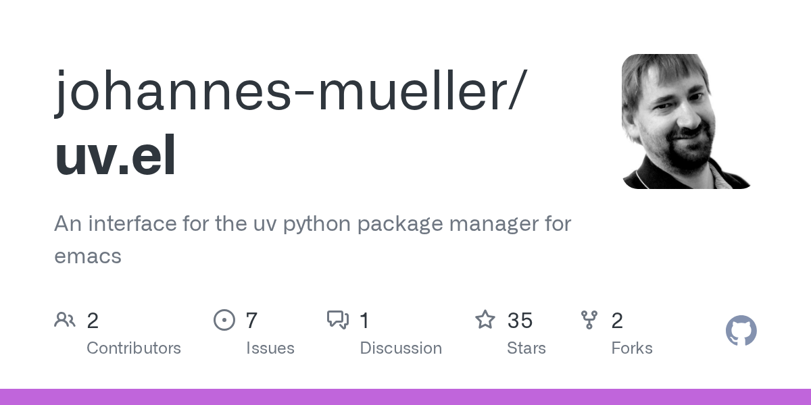Click the discussion count number 1
Image resolution: width=811 pixels, height=405 pixels.
pos(364,321)
